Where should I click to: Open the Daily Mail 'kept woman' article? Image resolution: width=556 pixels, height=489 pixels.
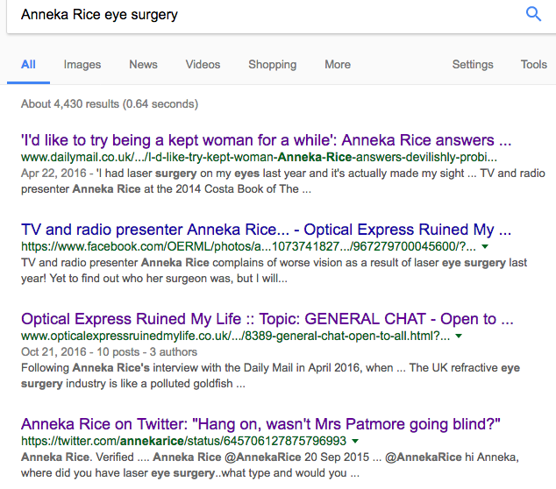(x=266, y=140)
